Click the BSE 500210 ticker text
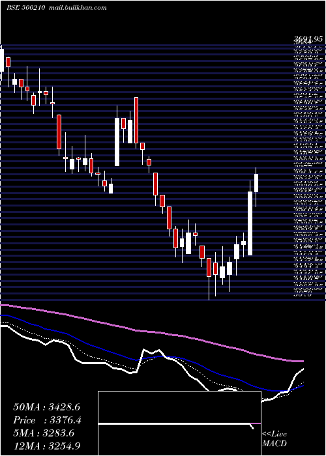The image size is (326, 456). [x=25, y=8]
